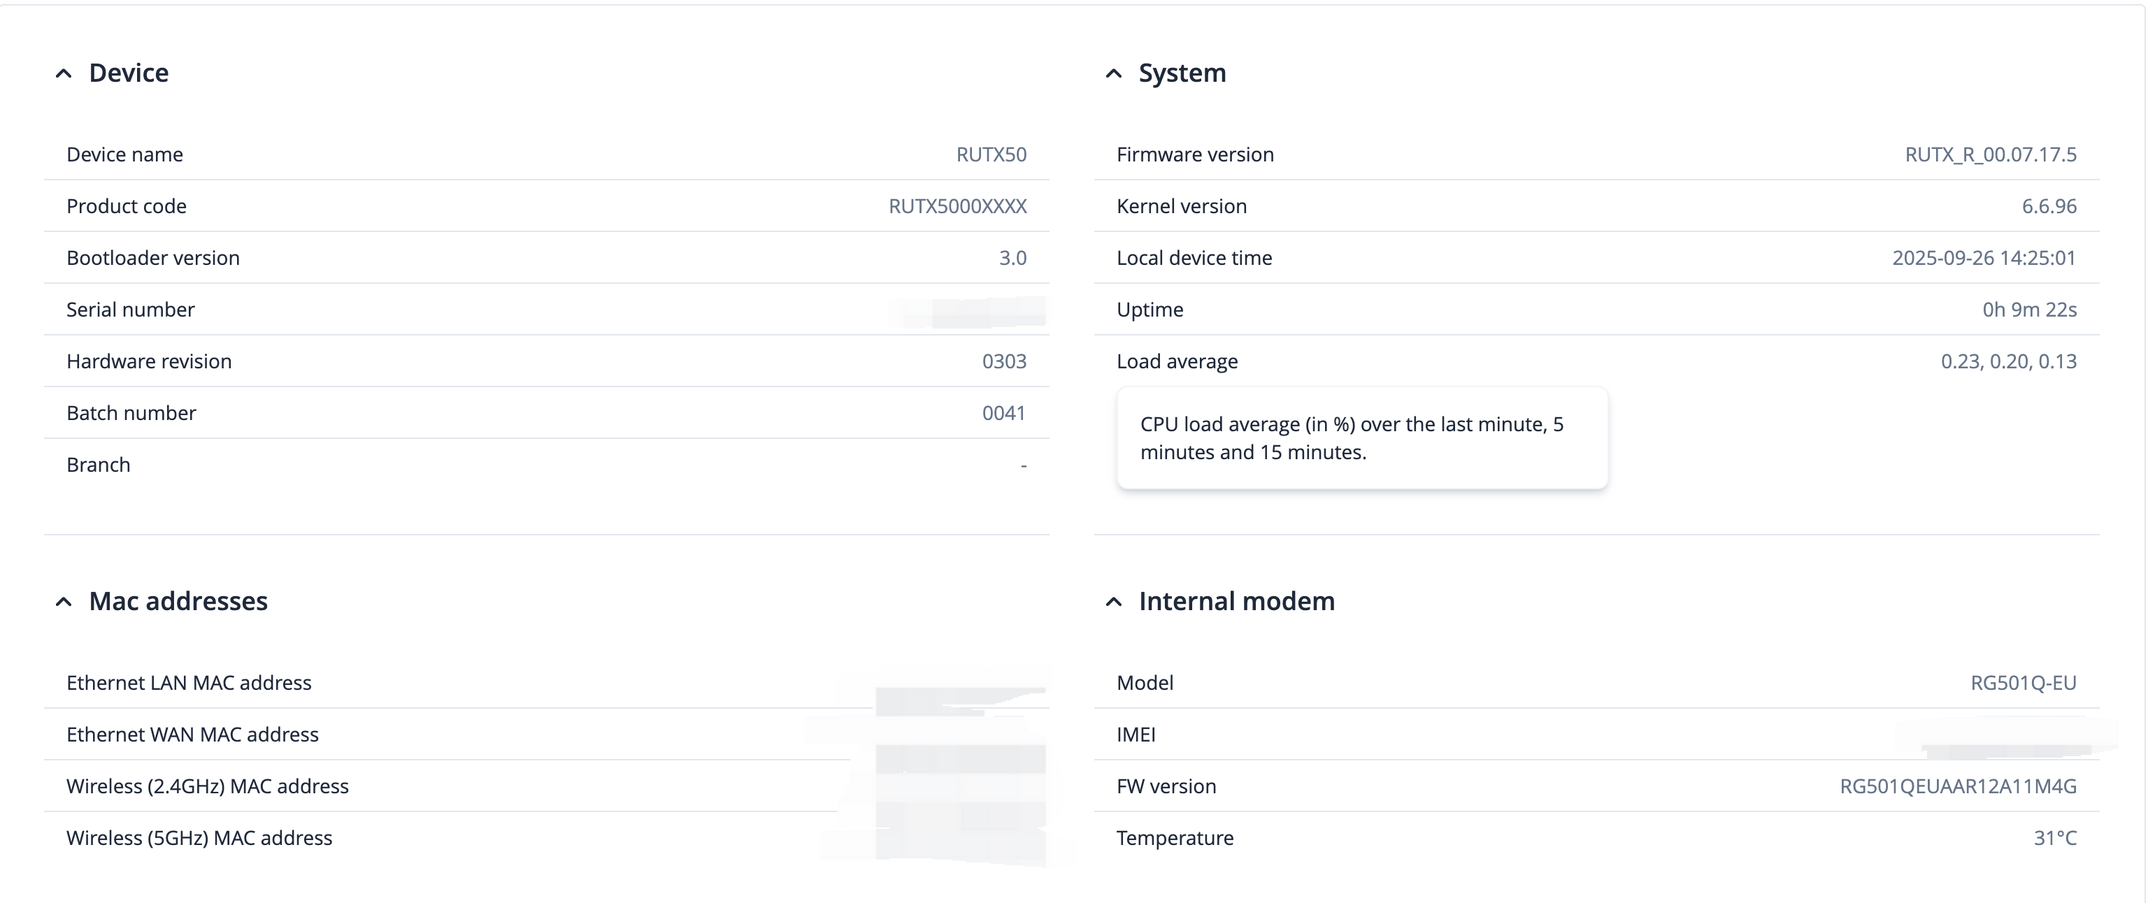
Task: Collapse the Device section chevron
Action: [x=64, y=73]
